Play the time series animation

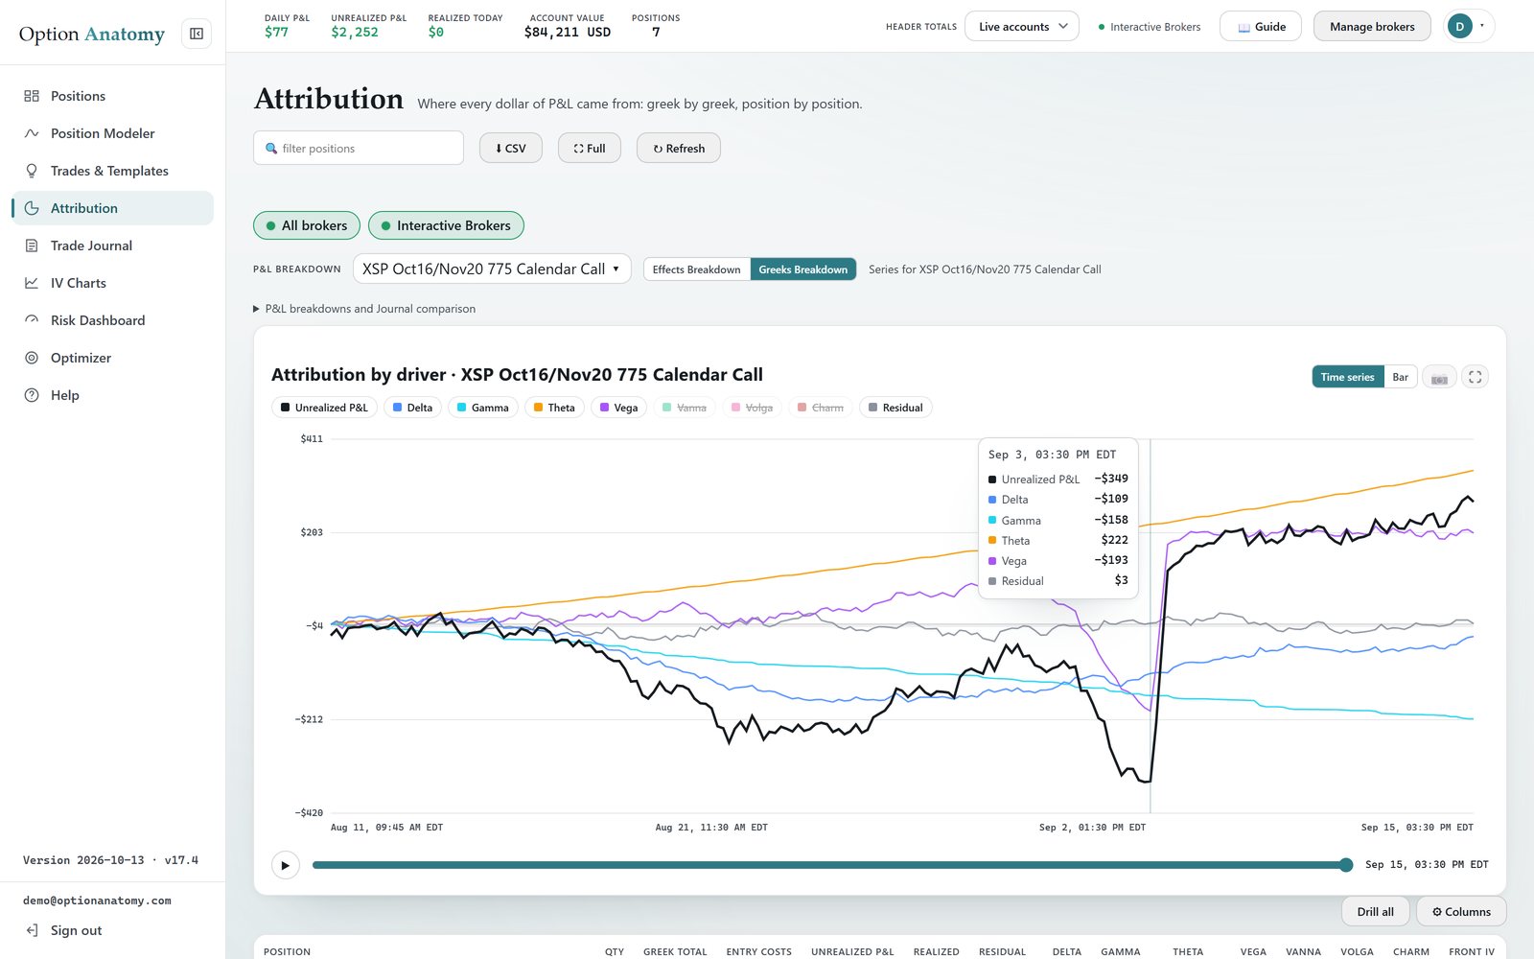(285, 865)
